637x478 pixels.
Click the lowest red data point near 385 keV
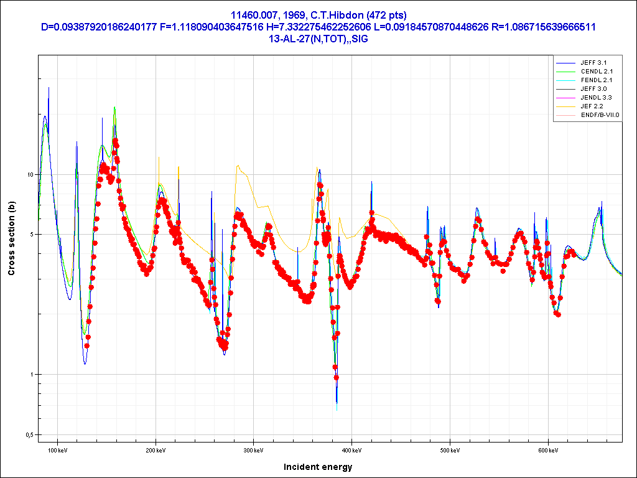(337, 378)
